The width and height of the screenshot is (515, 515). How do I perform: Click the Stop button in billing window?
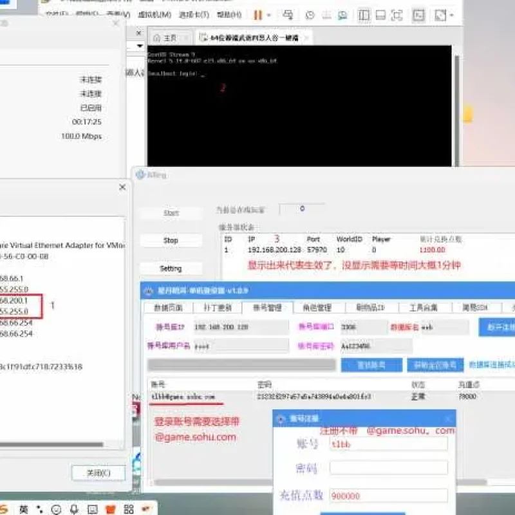[171, 240]
